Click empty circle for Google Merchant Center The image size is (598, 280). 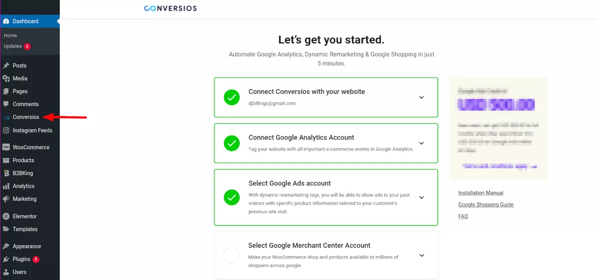[231, 256]
